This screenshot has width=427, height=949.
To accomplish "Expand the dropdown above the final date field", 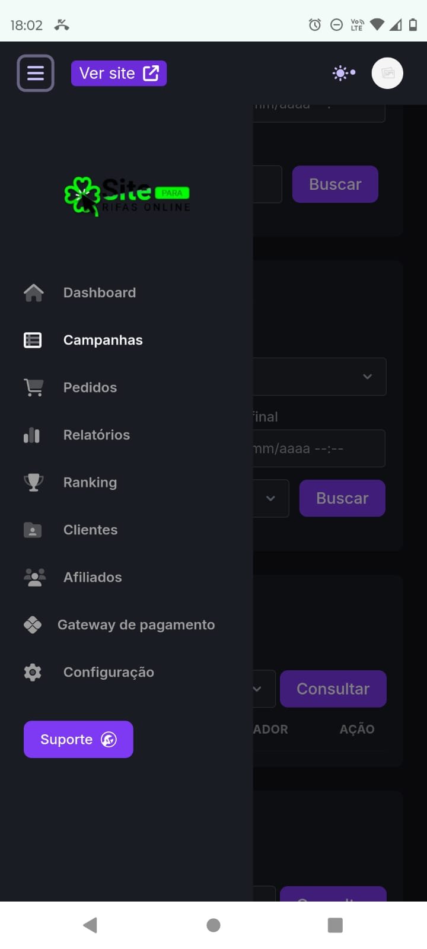I will (x=320, y=377).
